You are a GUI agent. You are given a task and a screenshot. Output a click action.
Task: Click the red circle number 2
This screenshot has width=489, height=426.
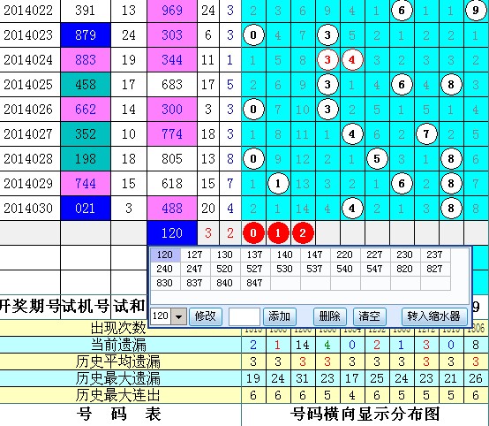coord(303,233)
